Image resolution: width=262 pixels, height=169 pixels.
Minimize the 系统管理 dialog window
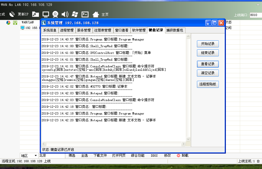pos(208,23)
